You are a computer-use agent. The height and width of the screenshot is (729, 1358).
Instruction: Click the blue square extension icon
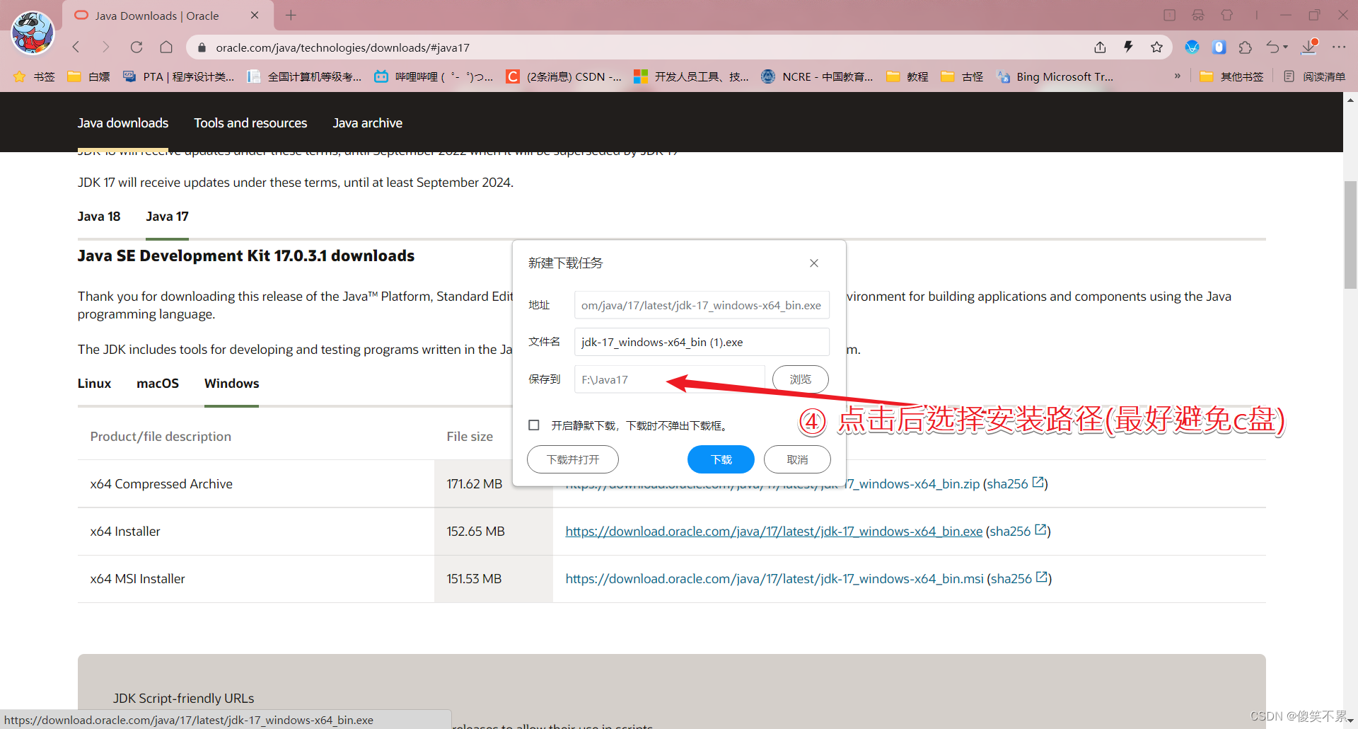point(1219,47)
